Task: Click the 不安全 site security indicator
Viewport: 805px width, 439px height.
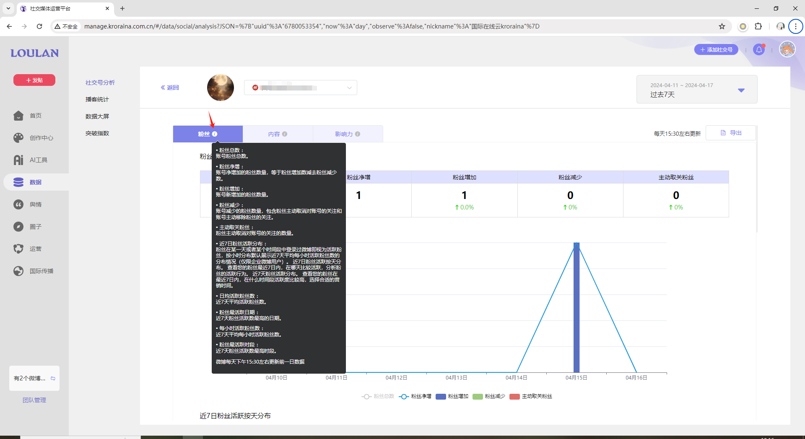Action: tap(66, 26)
